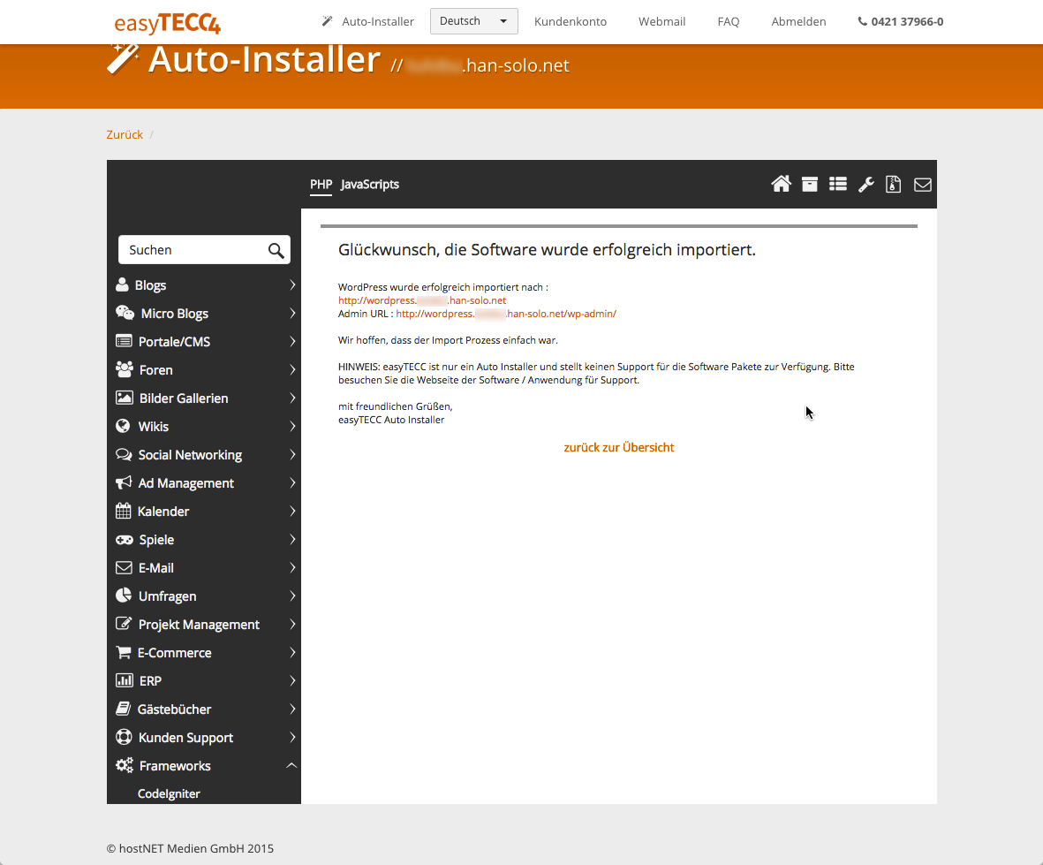Open the wp-admin Admin URL link
Image resolution: width=1043 pixels, height=865 pixels.
pos(506,314)
